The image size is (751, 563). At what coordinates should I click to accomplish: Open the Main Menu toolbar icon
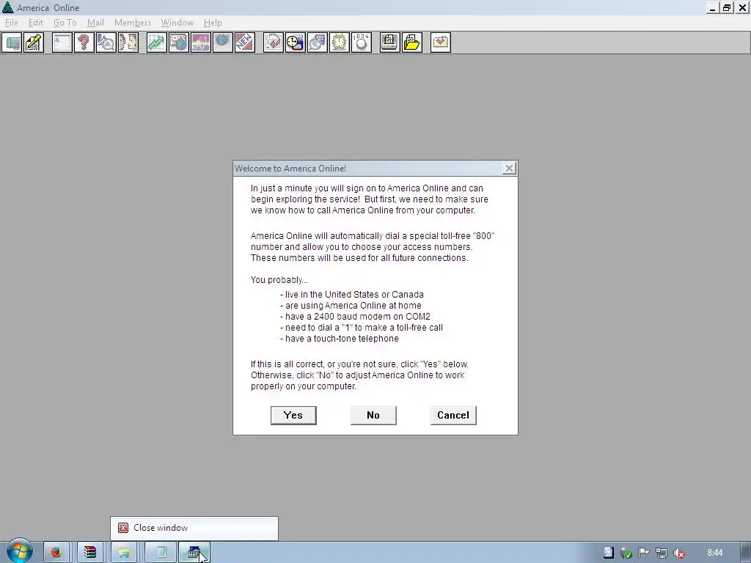[62, 43]
